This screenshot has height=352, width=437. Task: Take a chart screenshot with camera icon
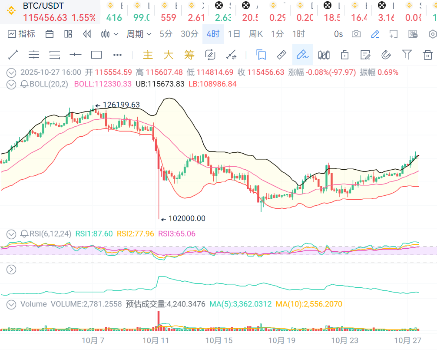(x=356, y=34)
